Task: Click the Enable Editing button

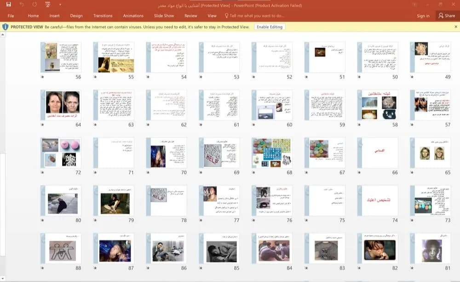Action: pos(270,27)
